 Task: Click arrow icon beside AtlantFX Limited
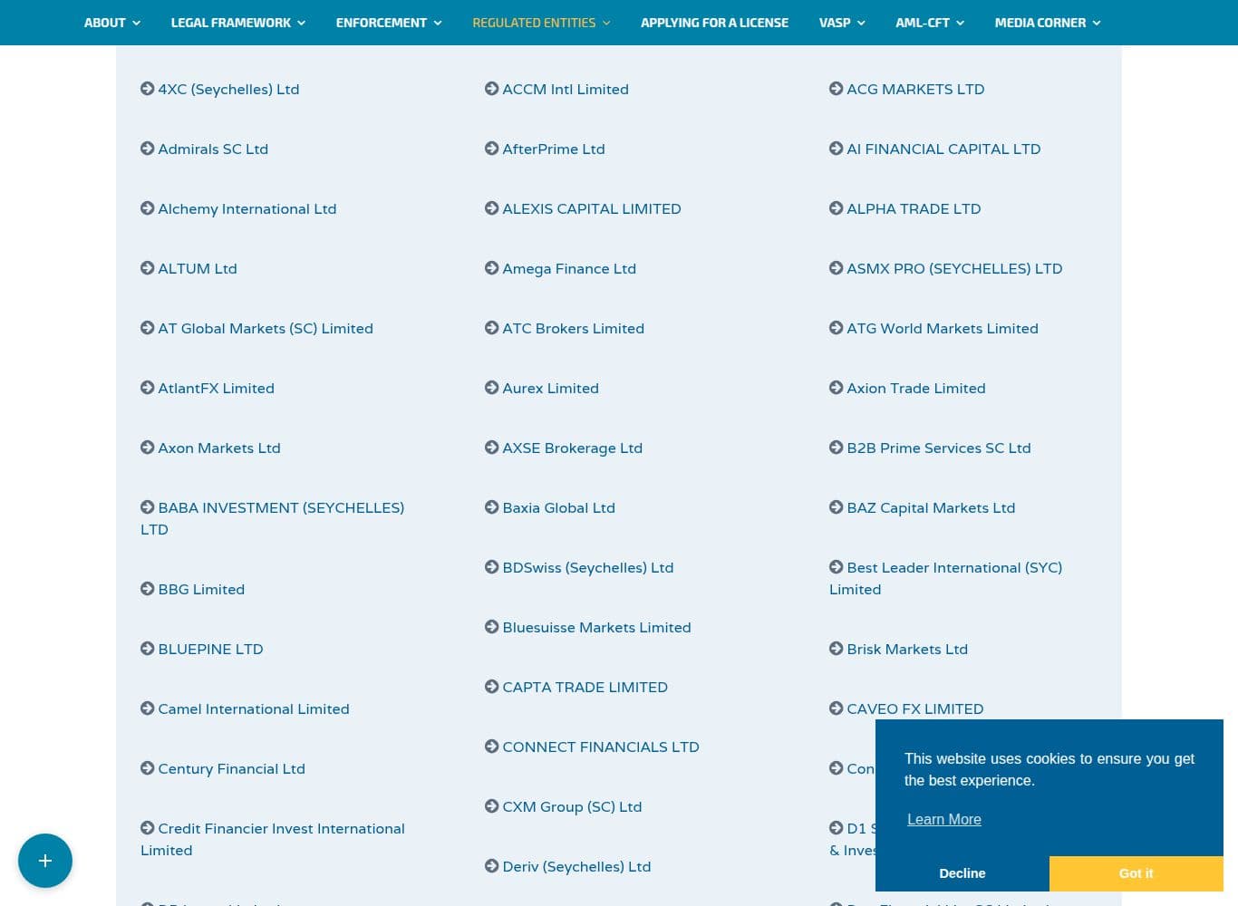(147, 388)
